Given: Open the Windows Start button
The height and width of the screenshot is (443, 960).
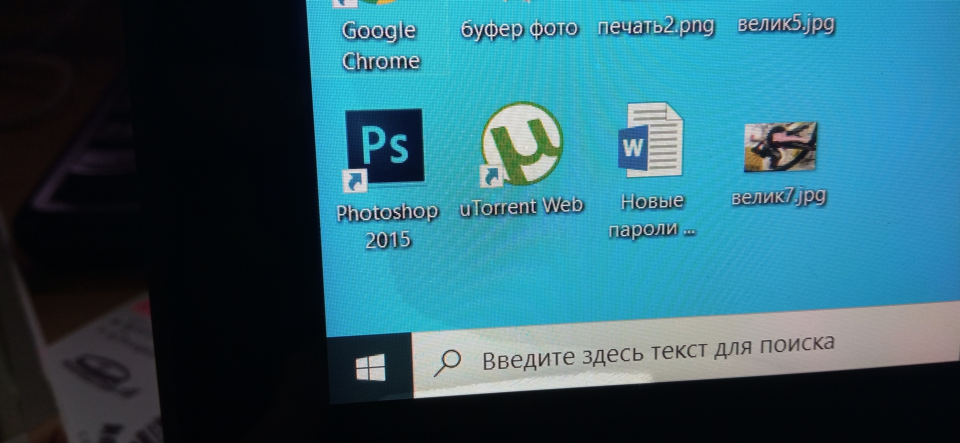Looking at the screenshot, I should pos(370,367).
